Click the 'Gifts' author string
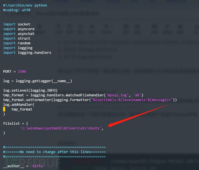This screenshot has width=199, height=170. click(38, 166)
